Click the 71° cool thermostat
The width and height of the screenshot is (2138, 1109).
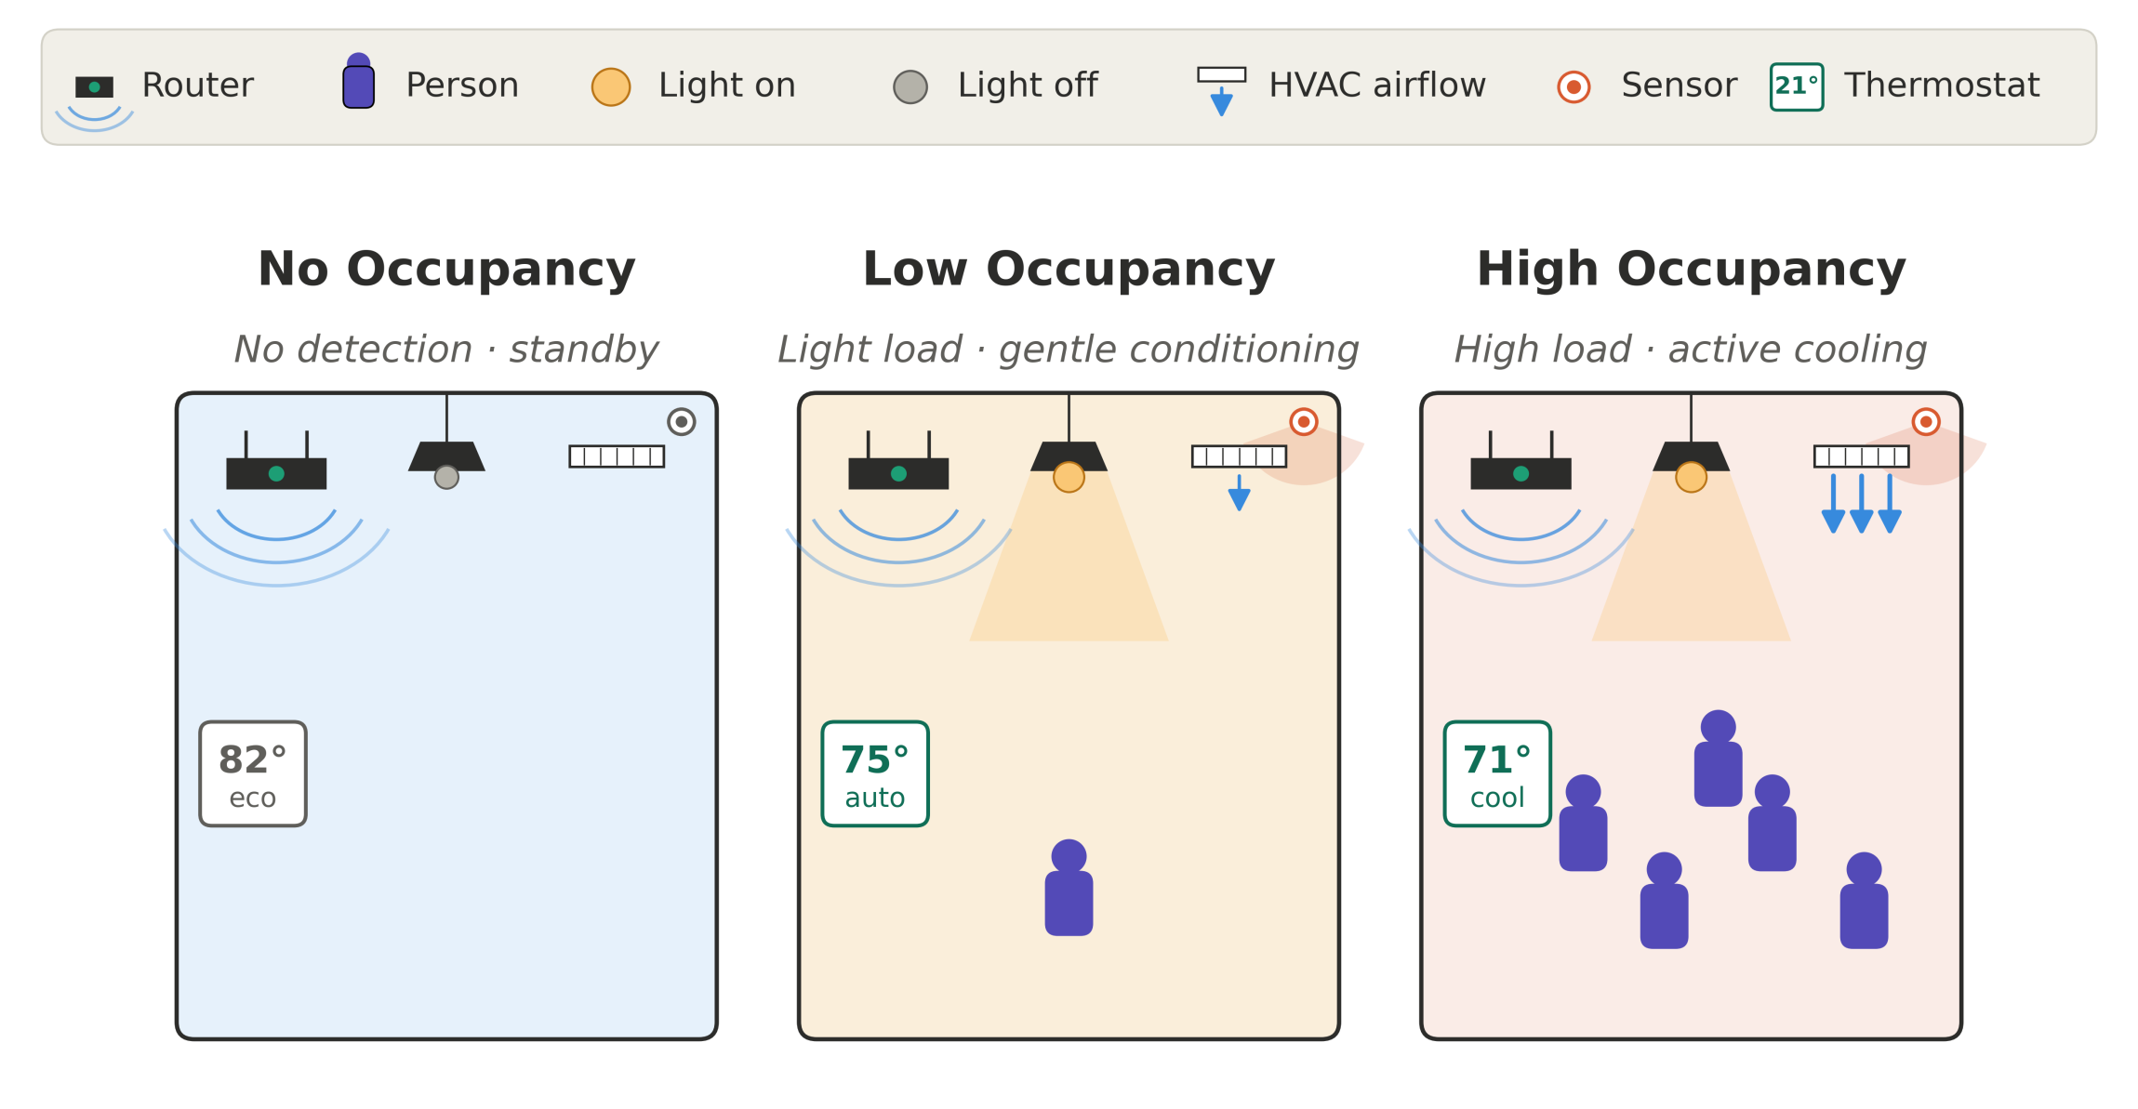coord(1497,773)
